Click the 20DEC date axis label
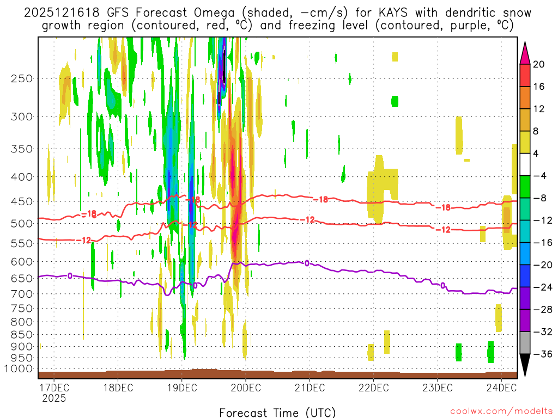Screen dimensions: 558x418 coord(246,388)
